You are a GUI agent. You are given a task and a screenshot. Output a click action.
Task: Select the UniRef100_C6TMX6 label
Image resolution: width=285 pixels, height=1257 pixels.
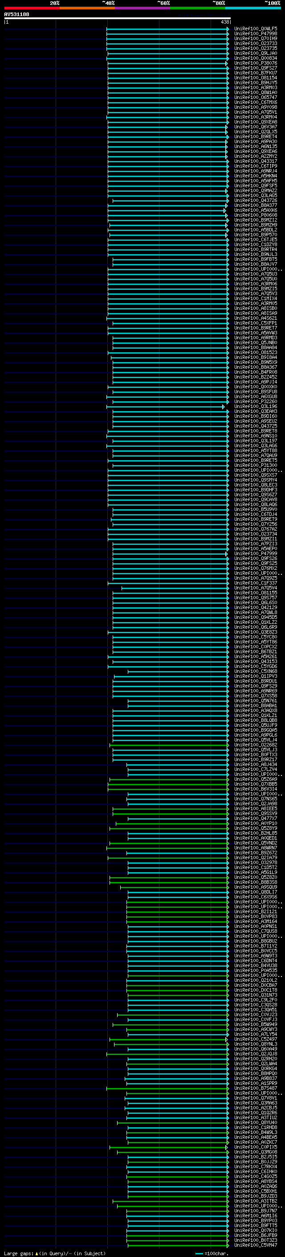click(256, 103)
